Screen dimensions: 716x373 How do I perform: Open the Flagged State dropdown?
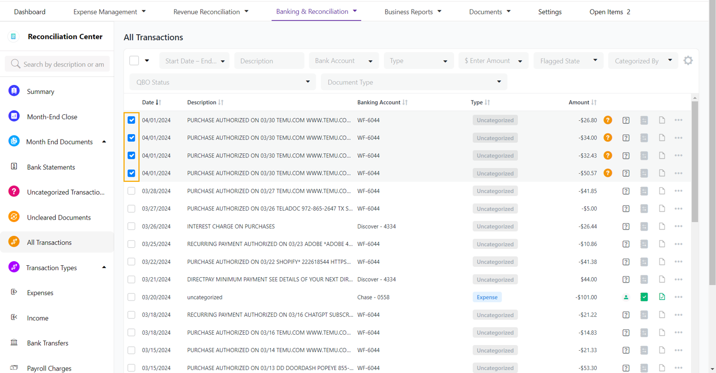click(x=568, y=61)
